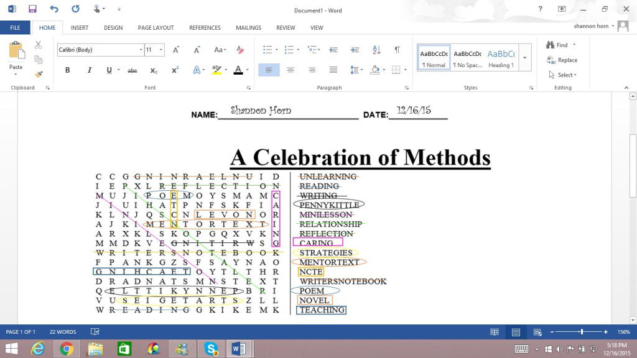637x358 pixels.
Task: Toggle Superscript formatting
Action: 175,70
